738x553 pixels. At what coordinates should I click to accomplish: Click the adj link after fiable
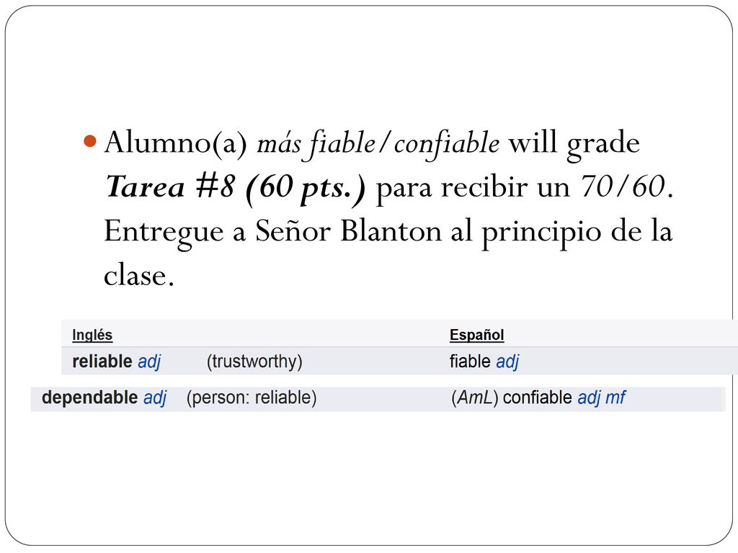coord(508,361)
